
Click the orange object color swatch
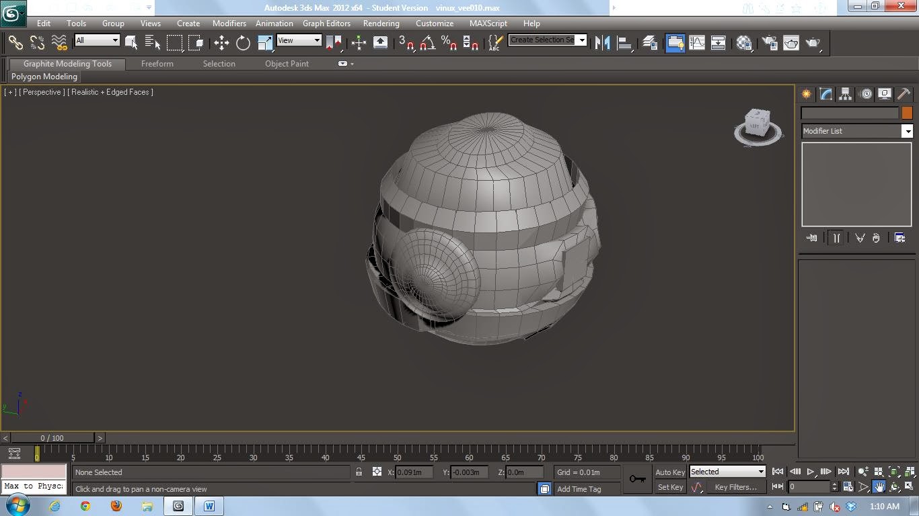pyautogui.click(x=906, y=113)
